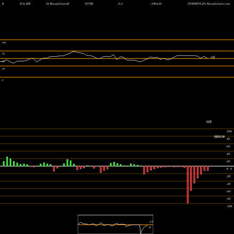Click the "936416" code in header
Image resolution: width=234 pixels, height=234 pixels.
point(156,4)
